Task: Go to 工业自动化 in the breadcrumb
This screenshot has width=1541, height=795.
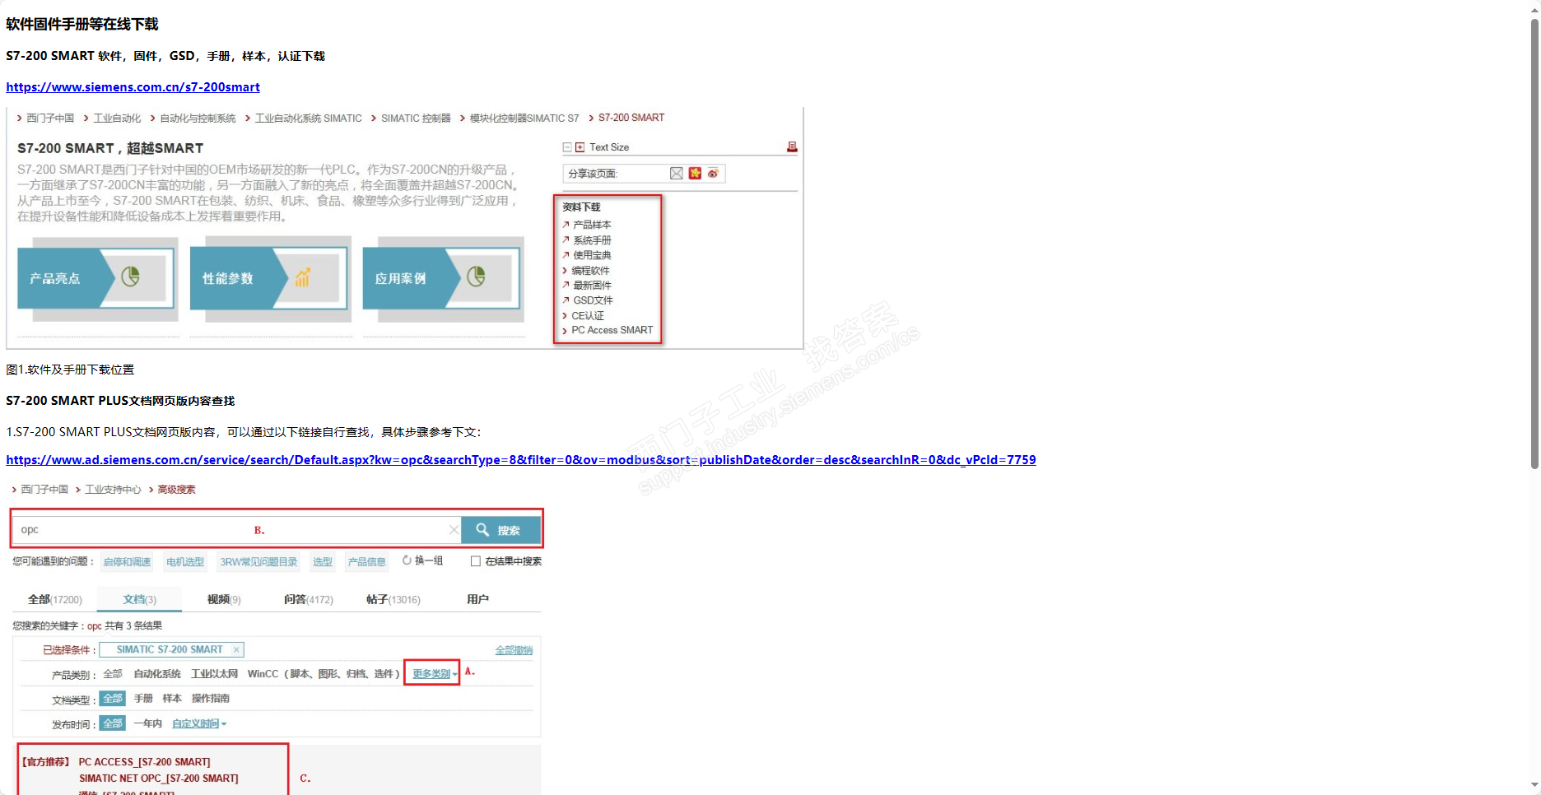Action: point(117,119)
